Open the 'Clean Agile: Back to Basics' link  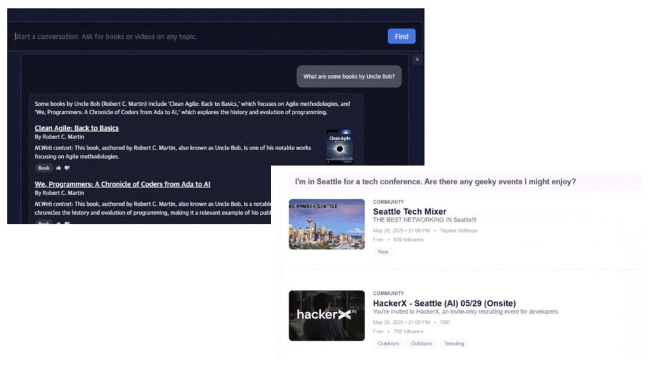point(77,127)
